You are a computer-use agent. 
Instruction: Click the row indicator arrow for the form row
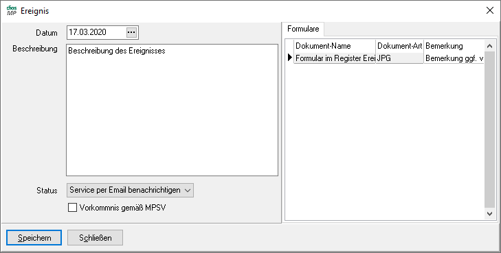pos(290,58)
